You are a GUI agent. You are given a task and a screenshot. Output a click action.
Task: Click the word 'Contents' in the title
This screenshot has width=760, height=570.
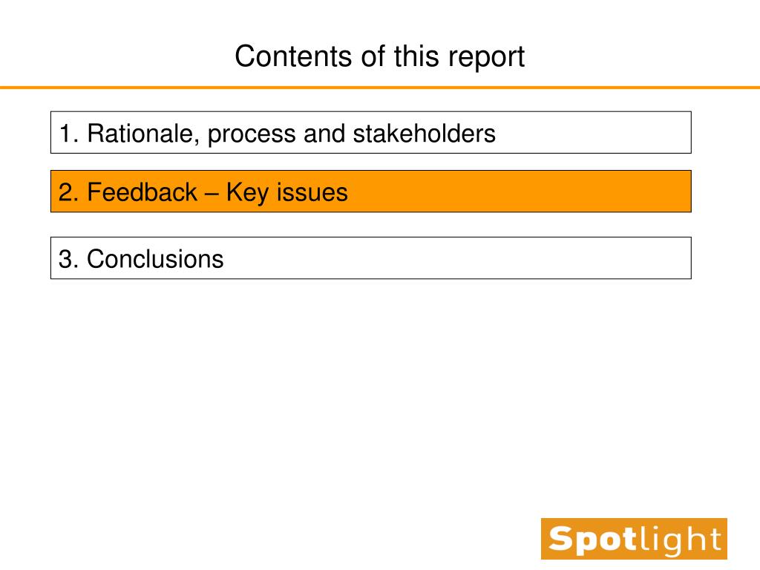293,56
